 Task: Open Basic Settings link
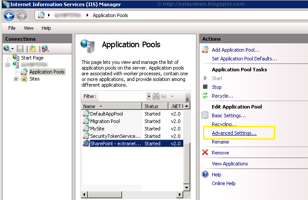[x=229, y=116]
